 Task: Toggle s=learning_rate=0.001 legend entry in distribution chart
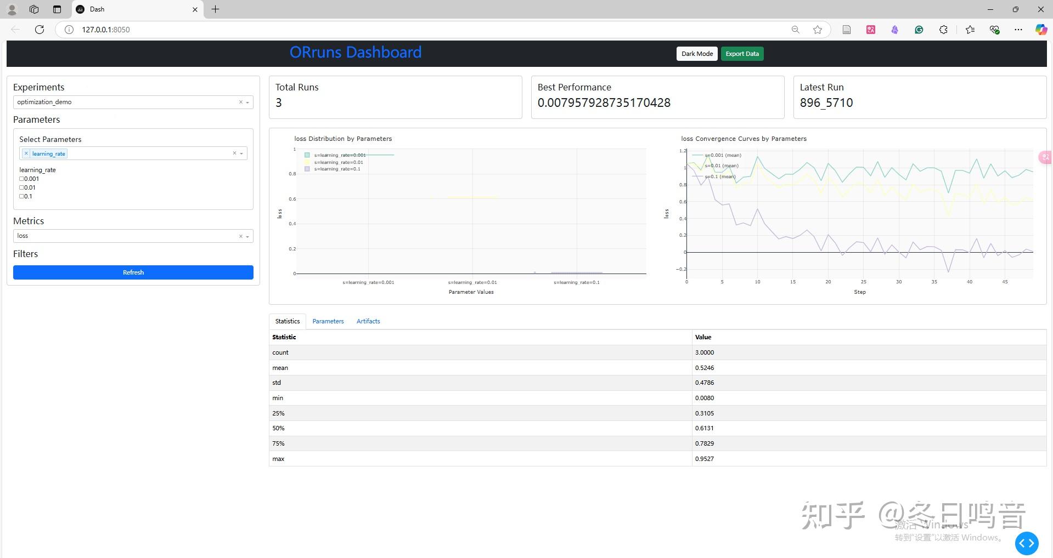(335, 155)
